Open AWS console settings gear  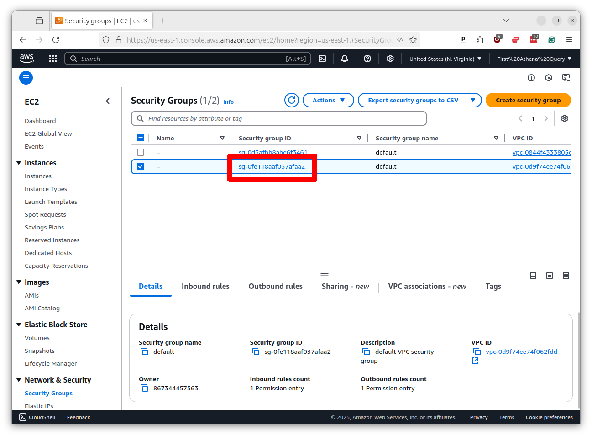pyautogui.click(x=390, y=59)
